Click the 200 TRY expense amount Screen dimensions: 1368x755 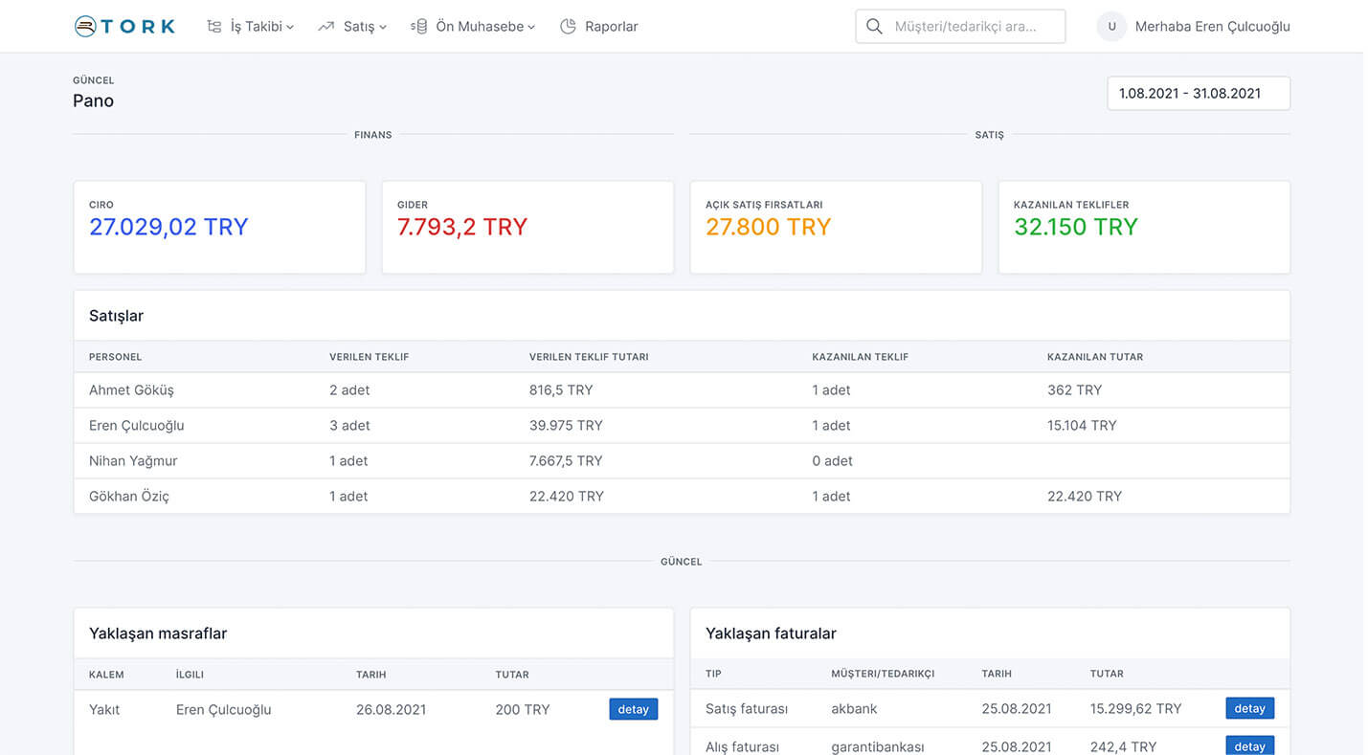523,710
